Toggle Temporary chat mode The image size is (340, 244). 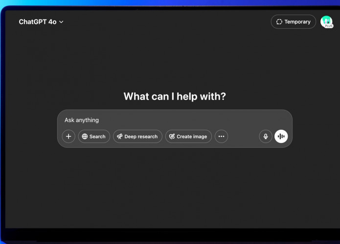click(293, 21)
